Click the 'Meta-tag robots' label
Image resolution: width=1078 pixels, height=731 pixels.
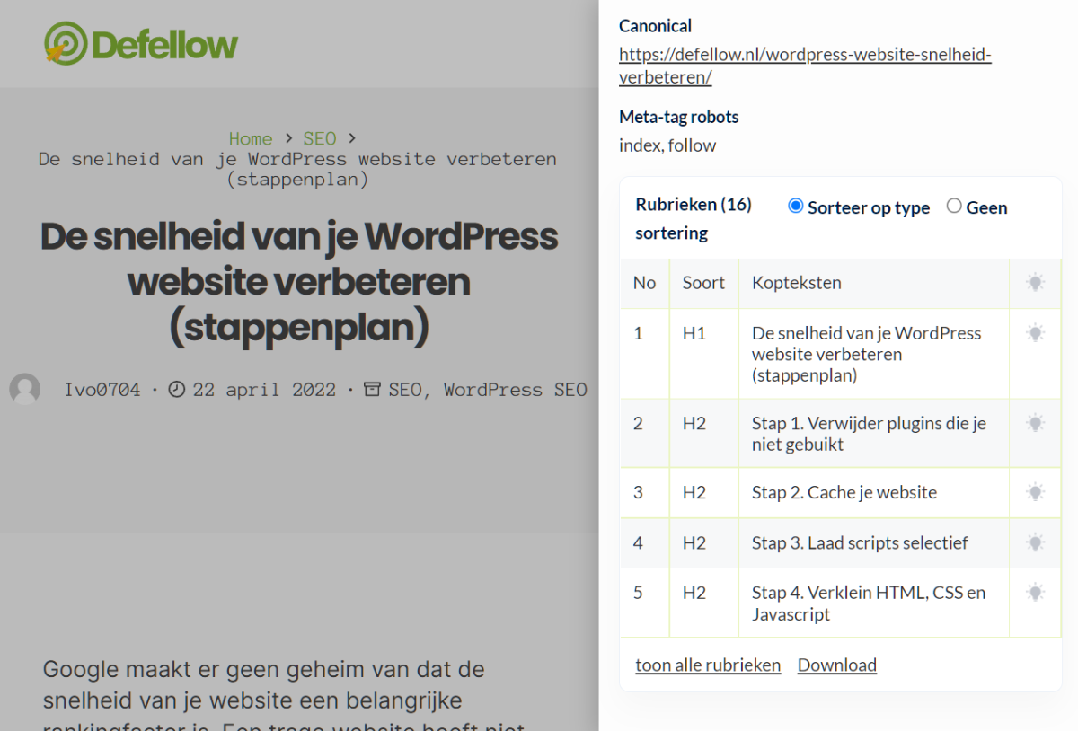click(679, 117)
